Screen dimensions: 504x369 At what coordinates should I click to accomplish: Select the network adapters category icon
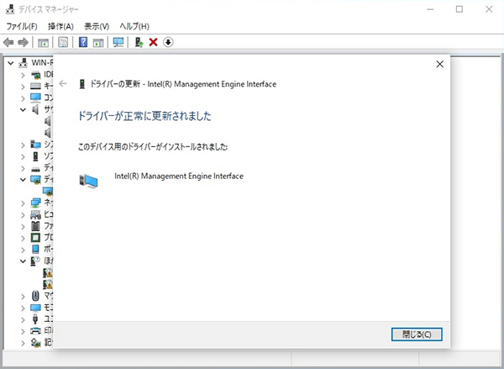click(35, 203)
